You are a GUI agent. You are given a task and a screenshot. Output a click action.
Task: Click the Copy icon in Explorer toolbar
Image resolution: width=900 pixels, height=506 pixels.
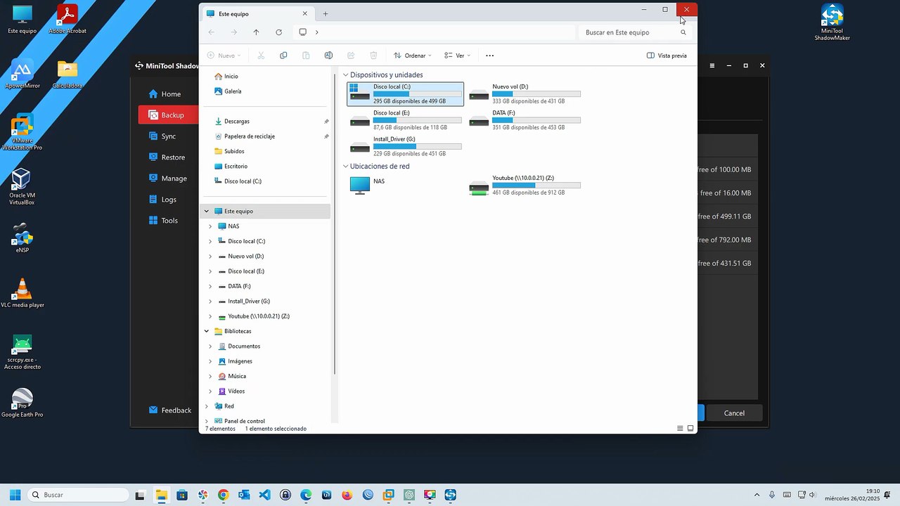[x=283, y=56]
